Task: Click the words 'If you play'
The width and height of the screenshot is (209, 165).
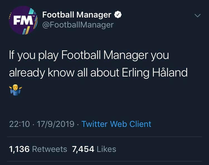Action: coord(34,55)
